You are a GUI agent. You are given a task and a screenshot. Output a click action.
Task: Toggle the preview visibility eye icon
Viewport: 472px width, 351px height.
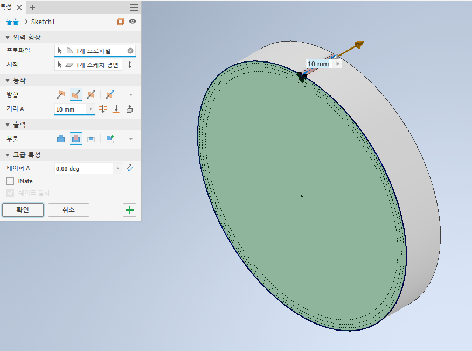133,22
